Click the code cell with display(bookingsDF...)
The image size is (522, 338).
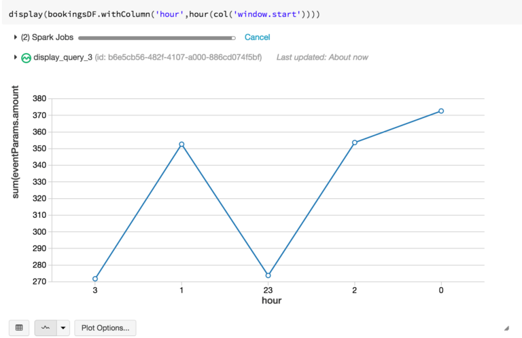point(261,14)
